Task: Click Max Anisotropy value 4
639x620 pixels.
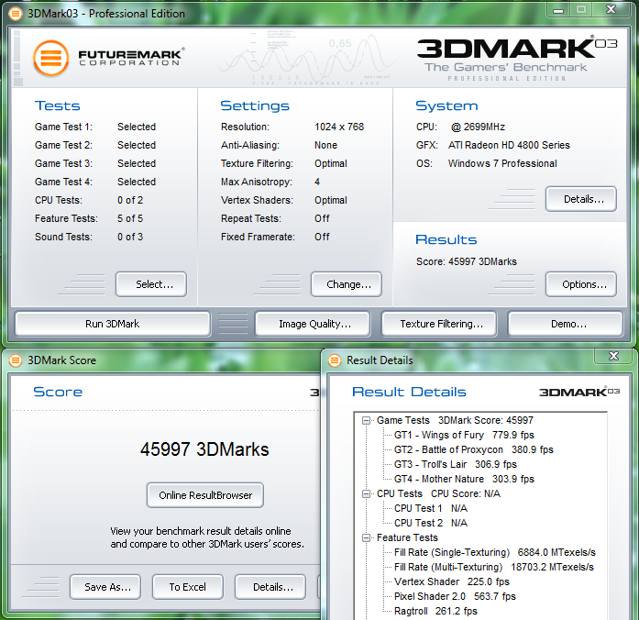Action: click(317, 182)
